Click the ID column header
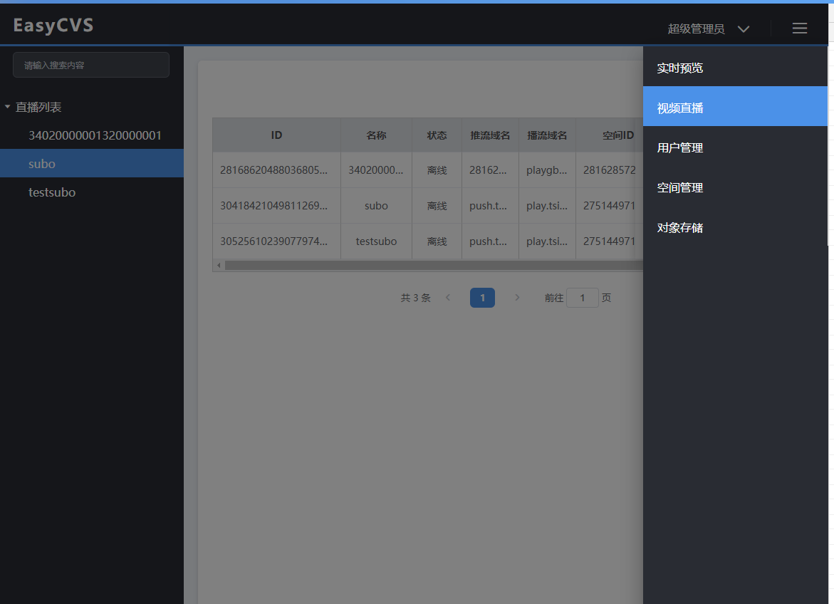The width and height of the screenshot is (834, 604). click(276, 135)
